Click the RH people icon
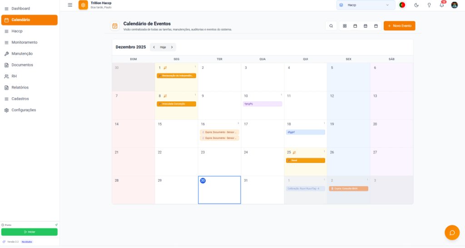This screenshot has height=248, width=465. pyautogui.click(x=6, y=76)
